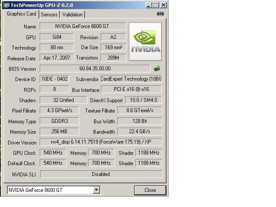The width and height of the screenshot is (276, 207).
Task: Click the TechPowerUp GPU-Z 0.2.8 title text
Action: point(42,5)
